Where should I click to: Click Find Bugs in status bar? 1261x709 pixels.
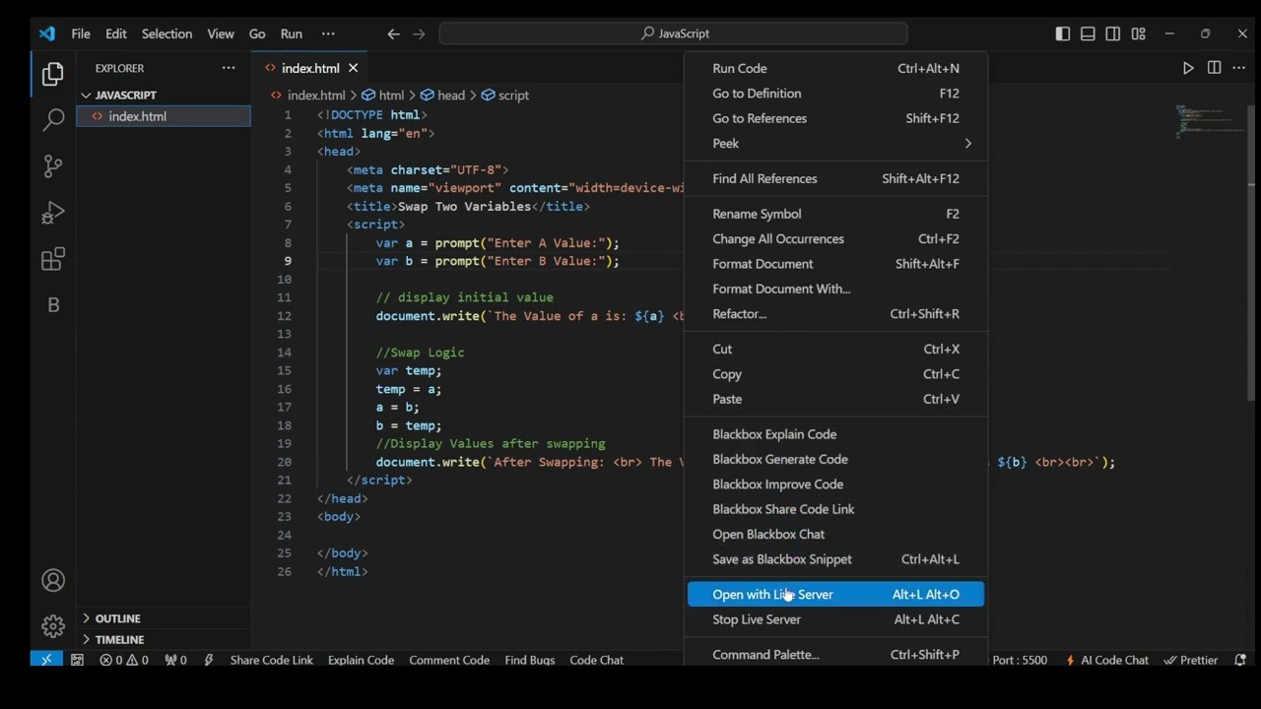coord(529,660)
